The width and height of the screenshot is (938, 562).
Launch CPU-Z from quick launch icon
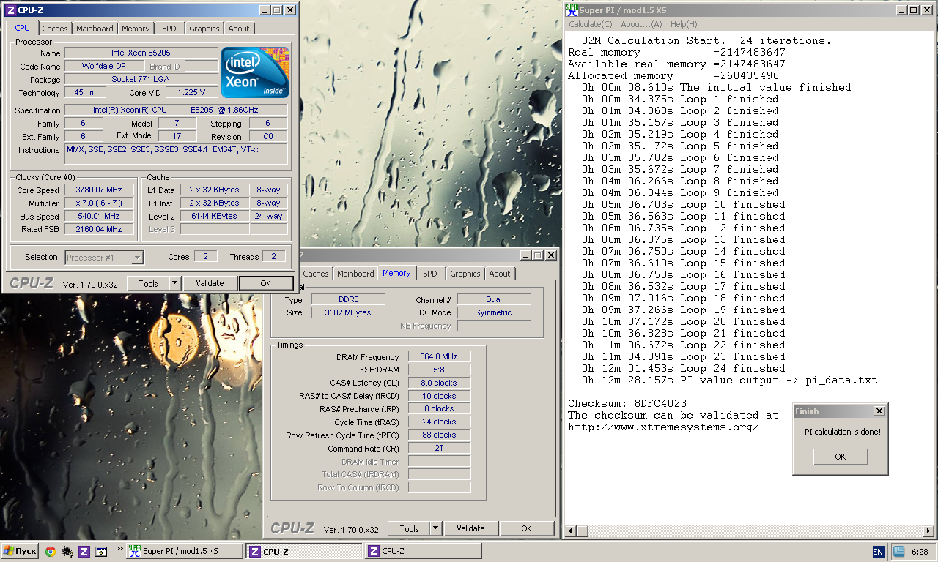pyautogui.click(x=84, y=552)
